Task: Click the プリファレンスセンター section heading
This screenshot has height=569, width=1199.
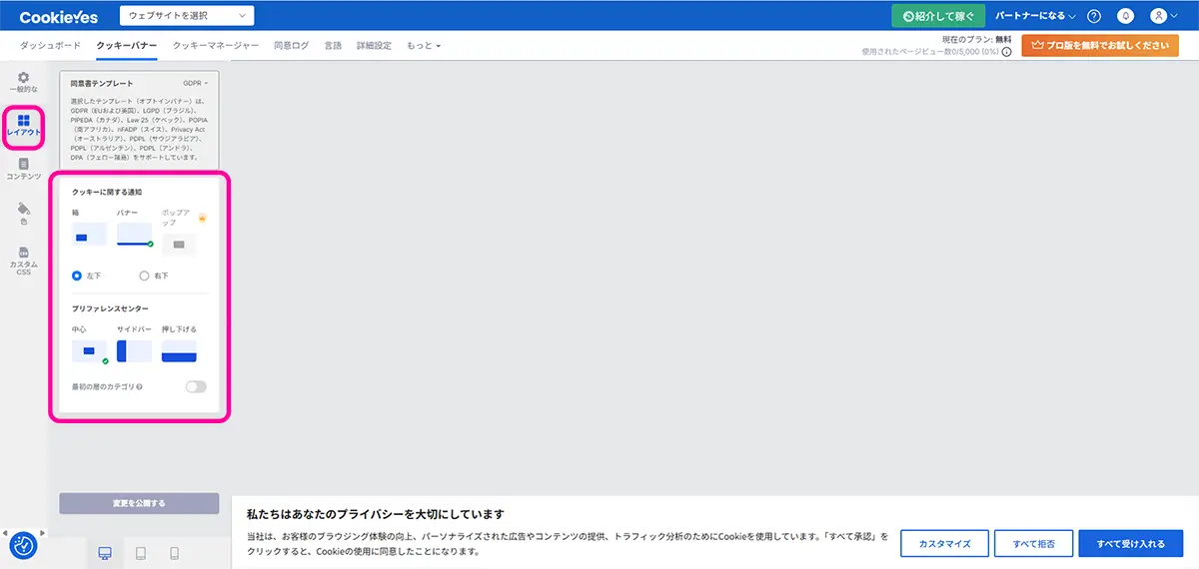Action: [x=112, y=309]
